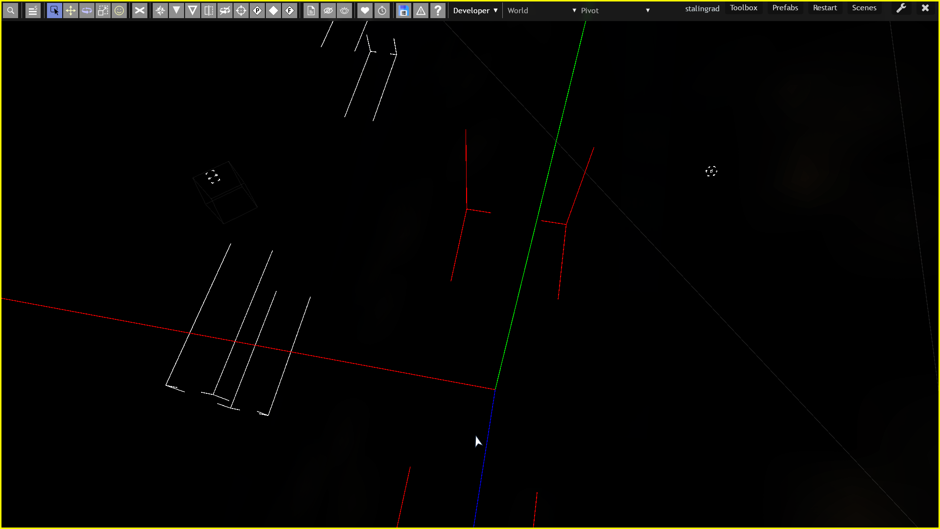Screen dimensions: 940x529
Task: Click the crosshair target icon
Action: [x=241, y=10]
